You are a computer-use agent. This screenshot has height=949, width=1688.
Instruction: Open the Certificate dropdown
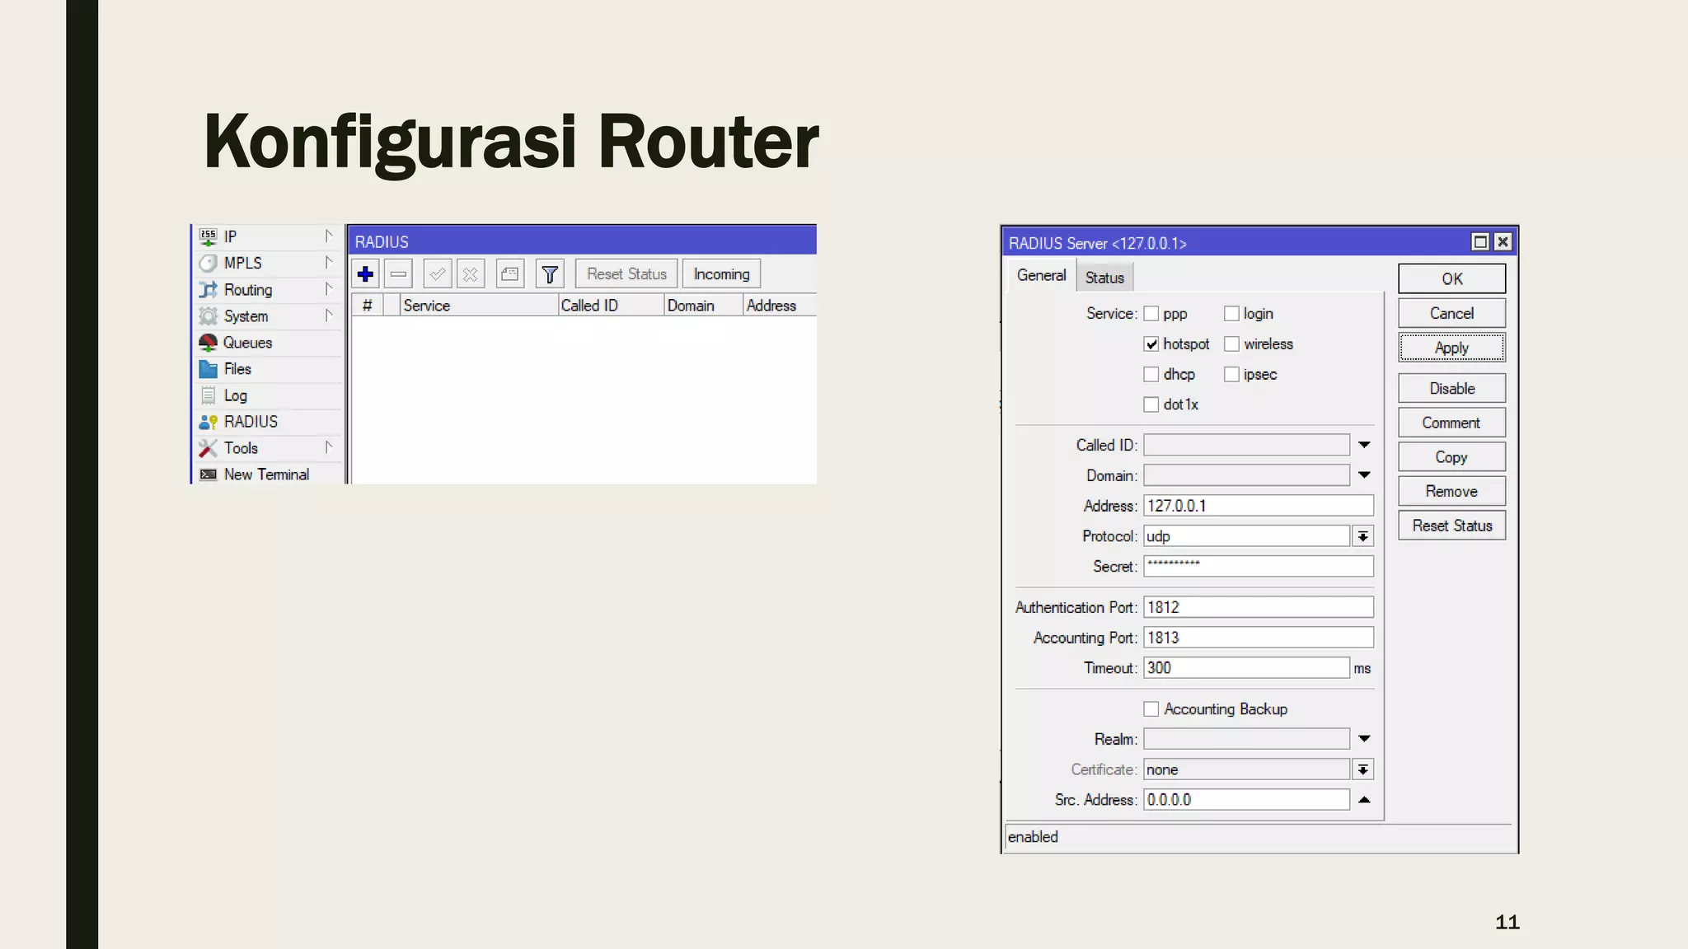click(x=1363, y=769)
